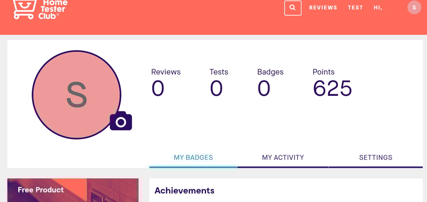Click the large S profile picture
The image size is (427, 202).
coord(76,94)
